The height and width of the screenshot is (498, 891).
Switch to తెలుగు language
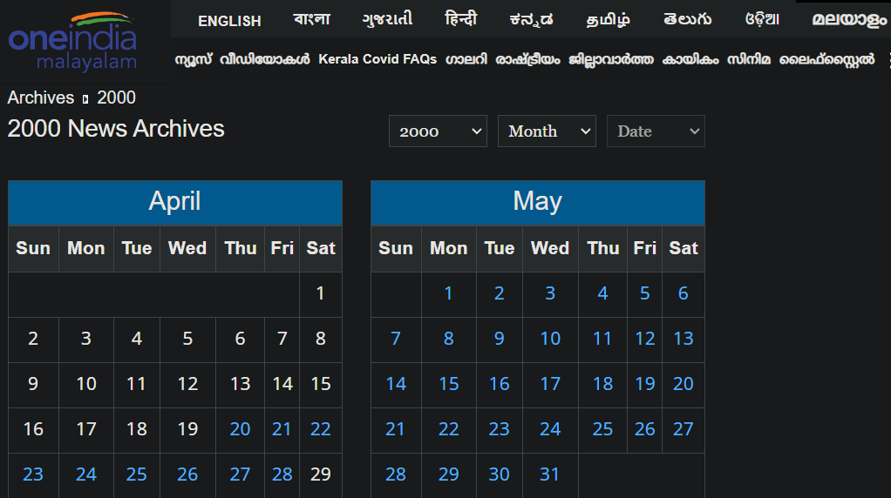(688, 20)
